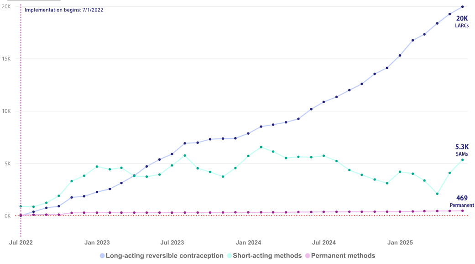Click the Long-acting reversible contraception legend label
This screenshot has height=264, width=475.
point(164,256)
